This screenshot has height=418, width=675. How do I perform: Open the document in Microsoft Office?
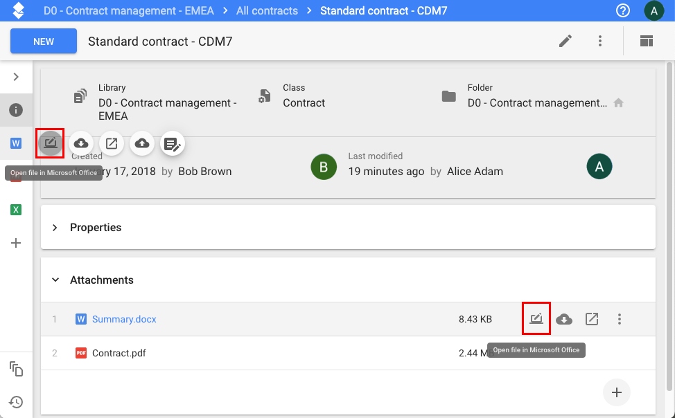click(x=51, y=143)
